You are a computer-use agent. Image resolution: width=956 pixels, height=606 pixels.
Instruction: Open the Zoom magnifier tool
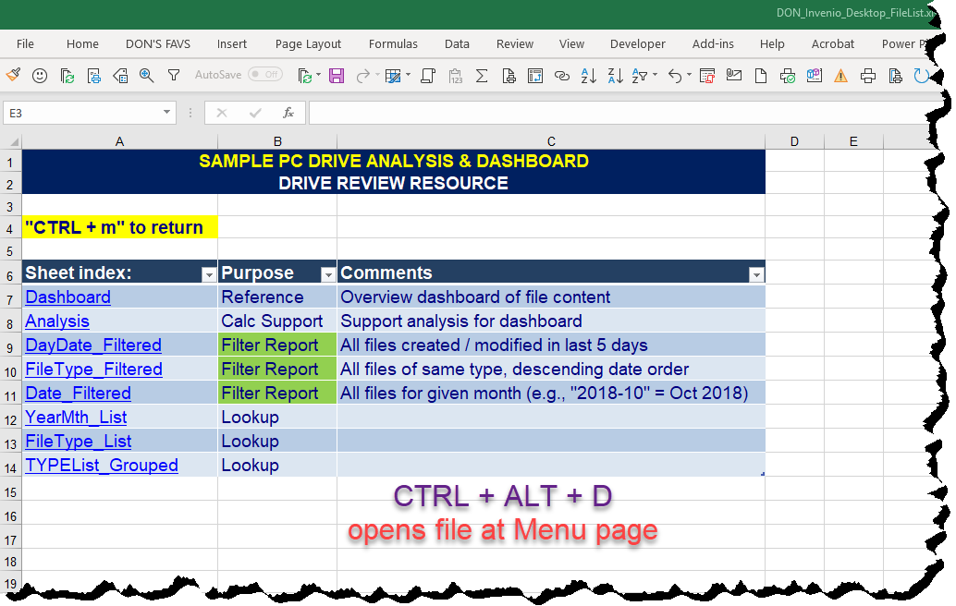click(x=144, y=77)
